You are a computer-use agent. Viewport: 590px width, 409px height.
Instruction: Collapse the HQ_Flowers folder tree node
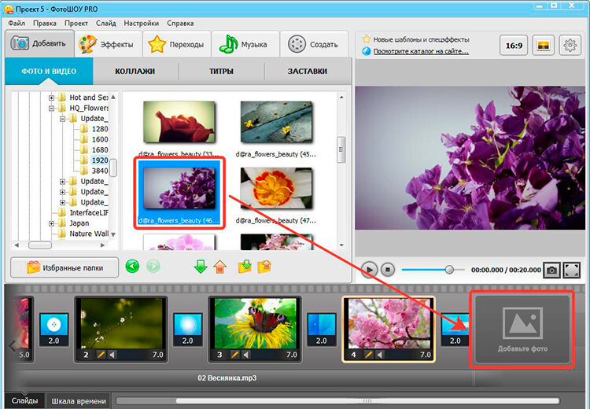coord(52,109)
